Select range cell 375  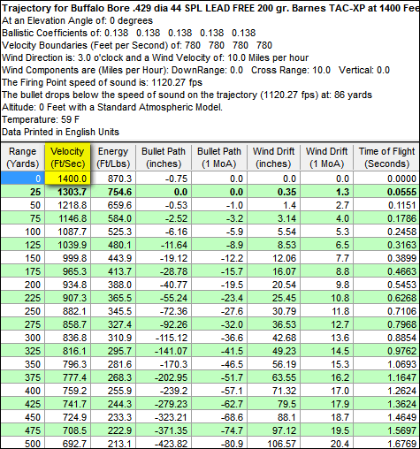pyautogui.click(x=22, y=377)
